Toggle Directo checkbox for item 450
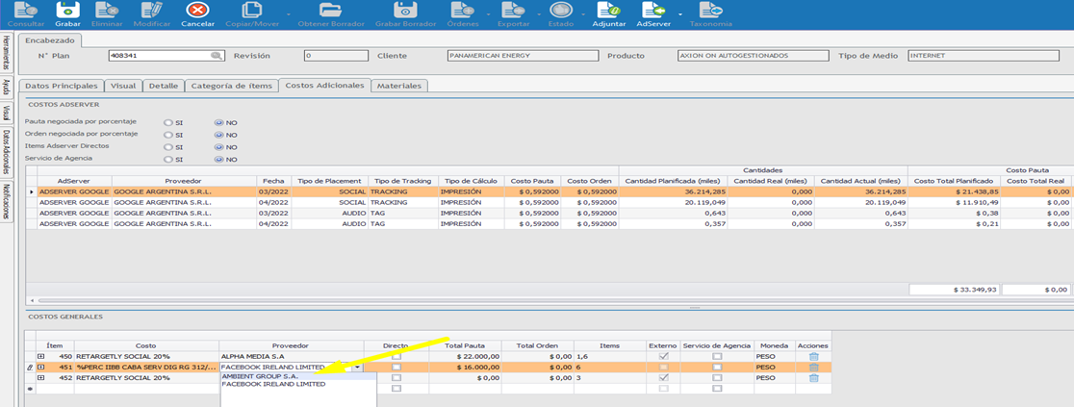 tap(396, 357)
